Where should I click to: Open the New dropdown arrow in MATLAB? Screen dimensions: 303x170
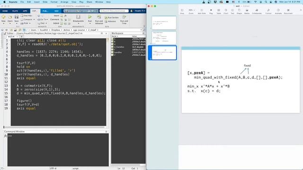(x=3, y=24)
